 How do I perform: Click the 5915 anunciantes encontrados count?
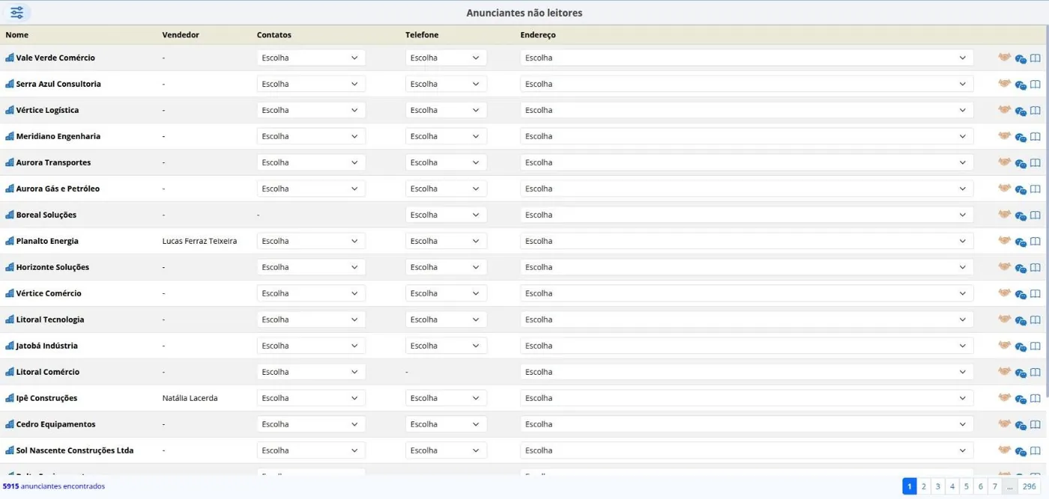coord(54,486)
